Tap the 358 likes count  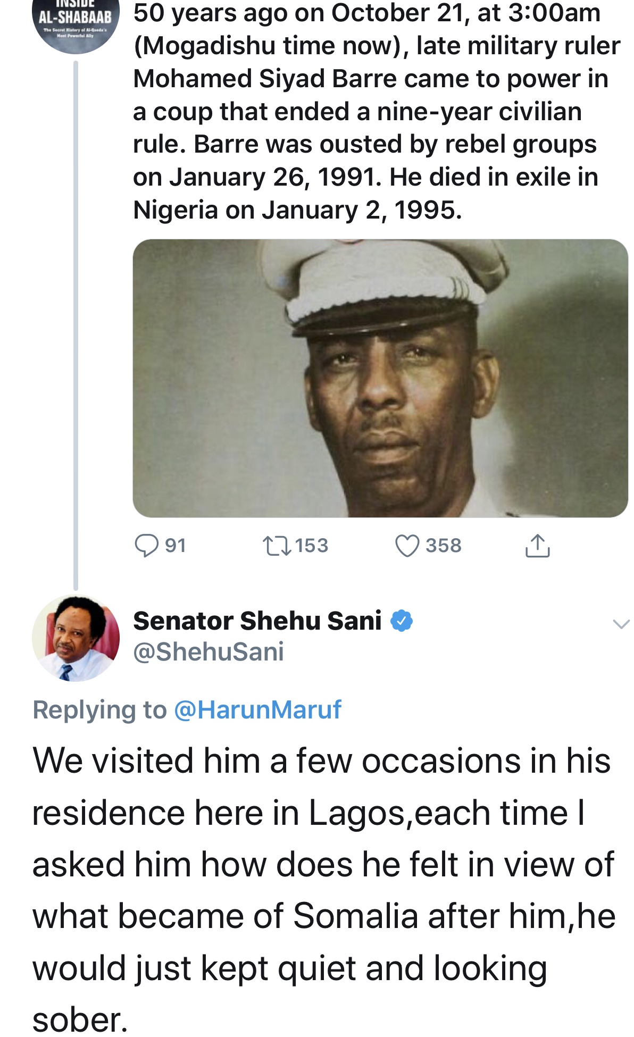443,546
